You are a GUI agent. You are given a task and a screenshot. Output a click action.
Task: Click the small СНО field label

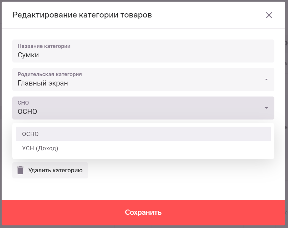point(23,103)
